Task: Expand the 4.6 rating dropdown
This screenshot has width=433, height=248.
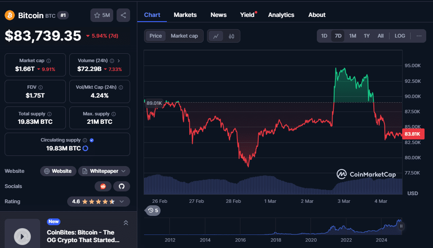Action: [x=122, y=202]
